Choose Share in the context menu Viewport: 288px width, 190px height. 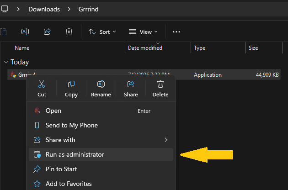tap(131, 89)
